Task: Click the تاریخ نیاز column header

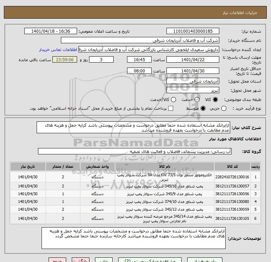Action: [28, 166]
